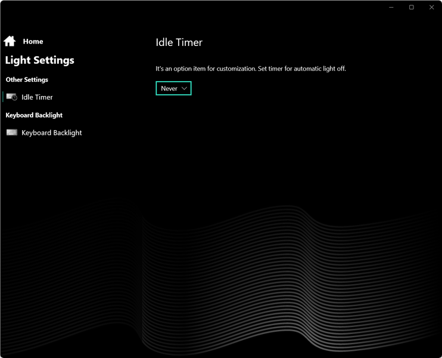442x358 pixels.
Task: Close the Light Settings window
Action: pos(431,7)
